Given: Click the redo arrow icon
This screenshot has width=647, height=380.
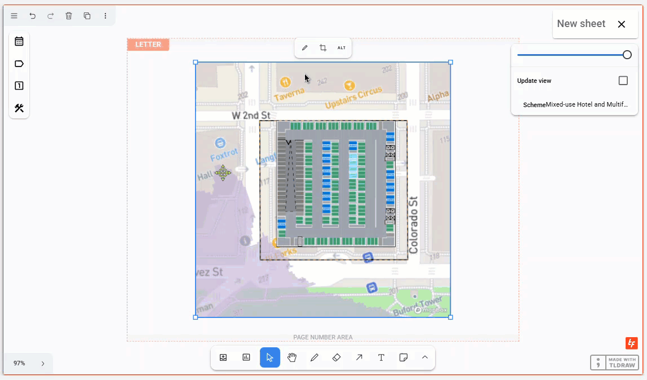Looking at the screenshot, I should click(x=51, y=16).
